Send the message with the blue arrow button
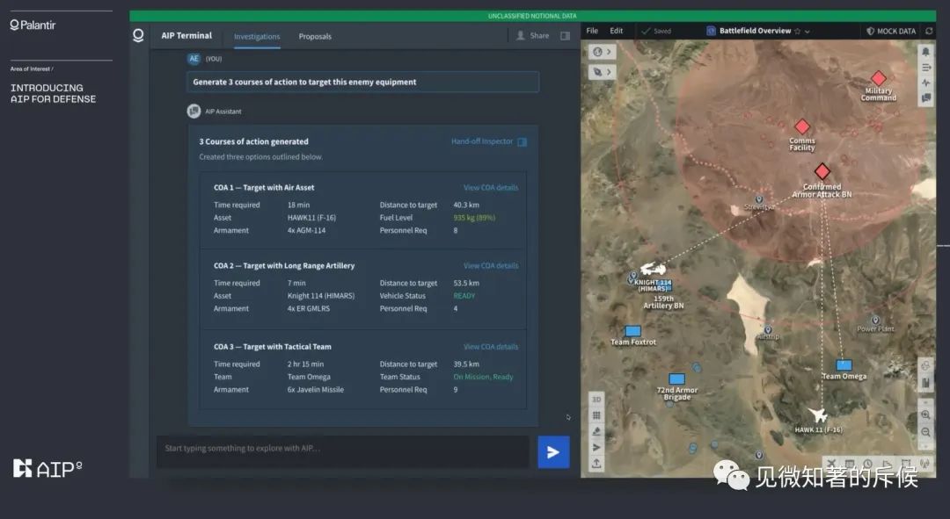The width and height of the screenshot is (950, 519). 553,452
